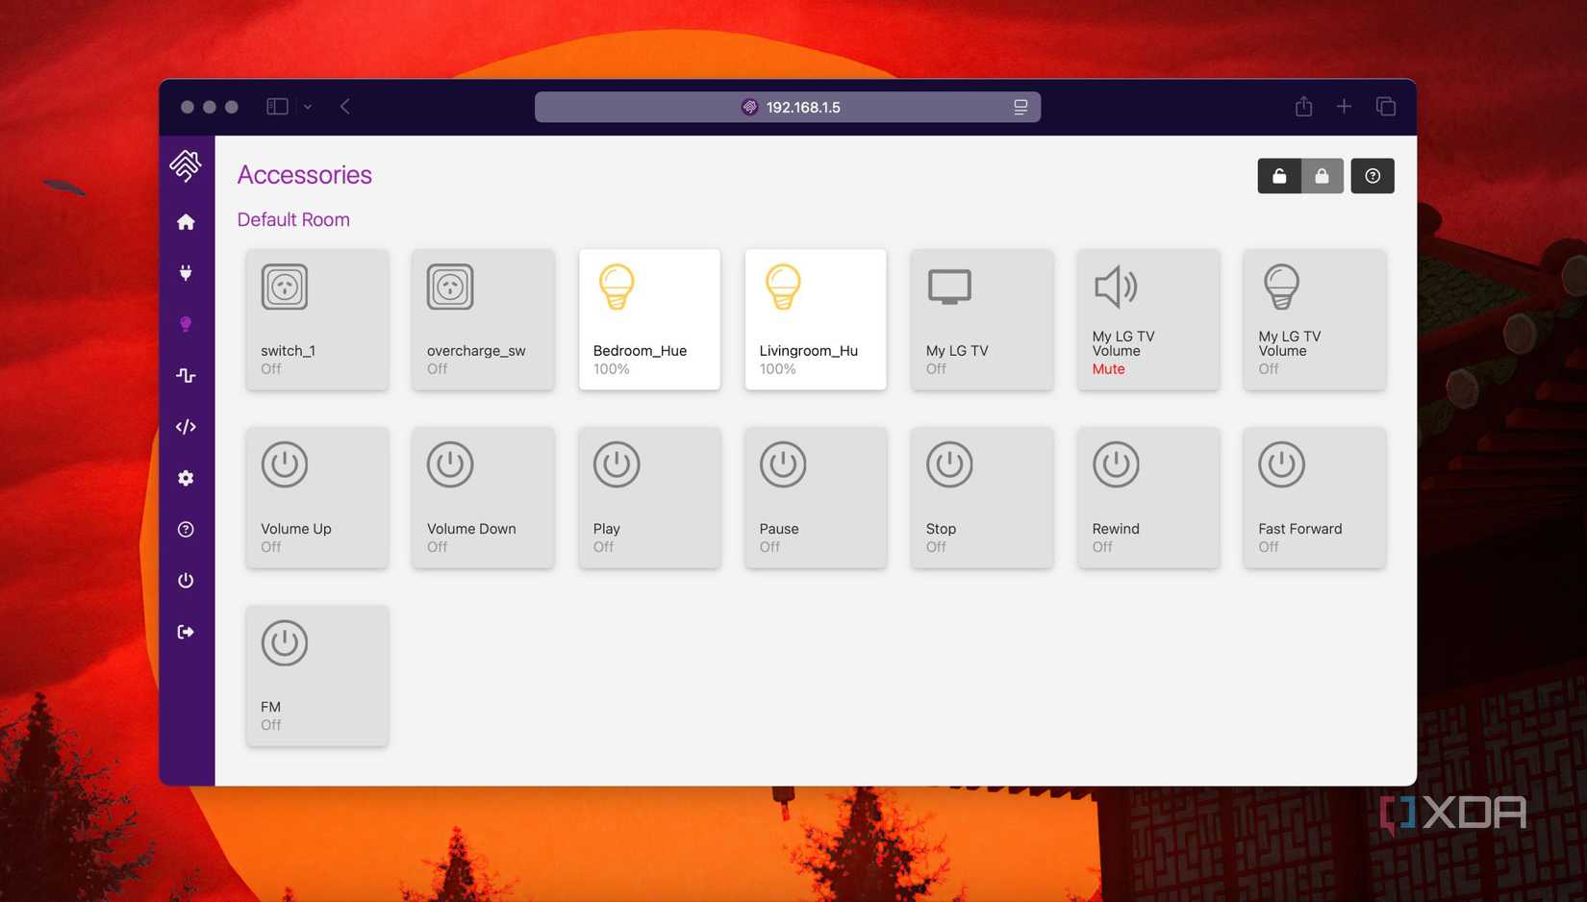
Task: Activate the Volume Down switch tile
Action: 483,497
